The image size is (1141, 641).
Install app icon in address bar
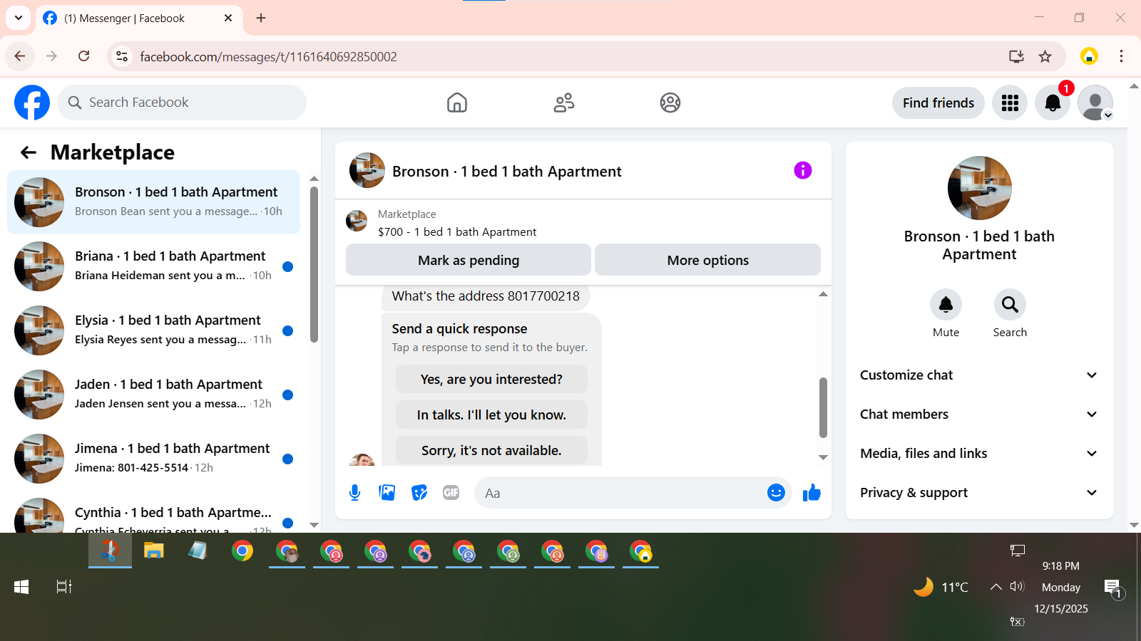click(x=1016, y=56)
